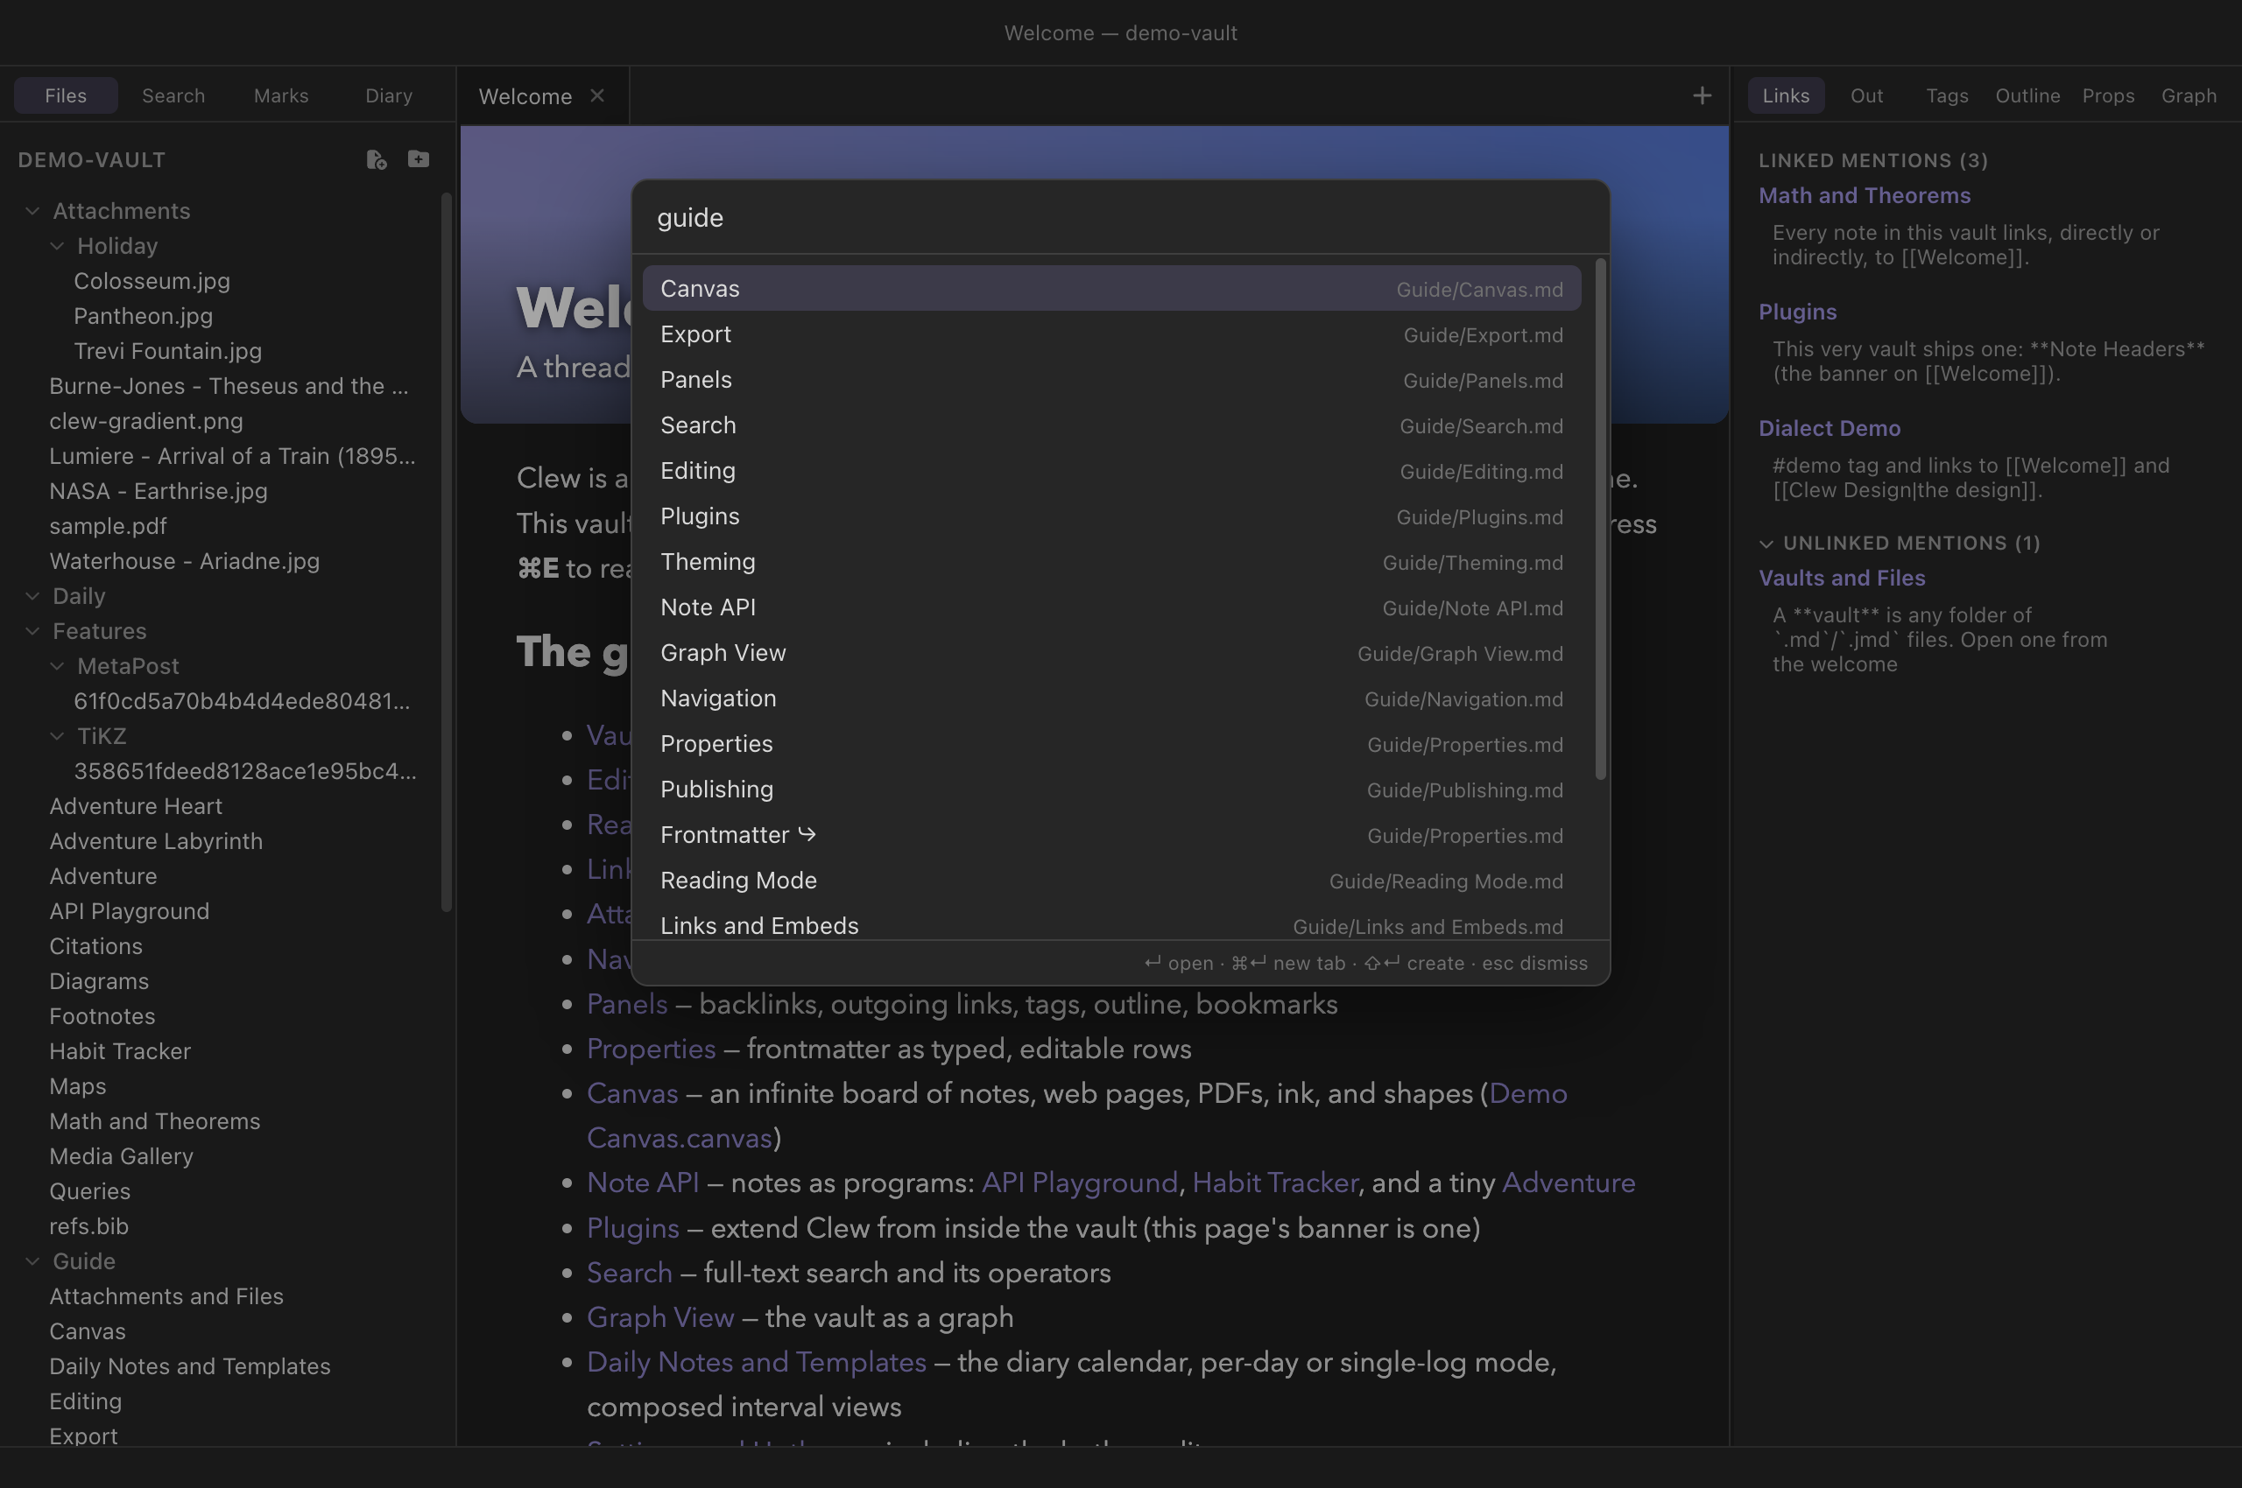The width and height of the screenshot is (2242, 1488).
Task: Switch to the Files tab
Action: (x=66, y=95)
